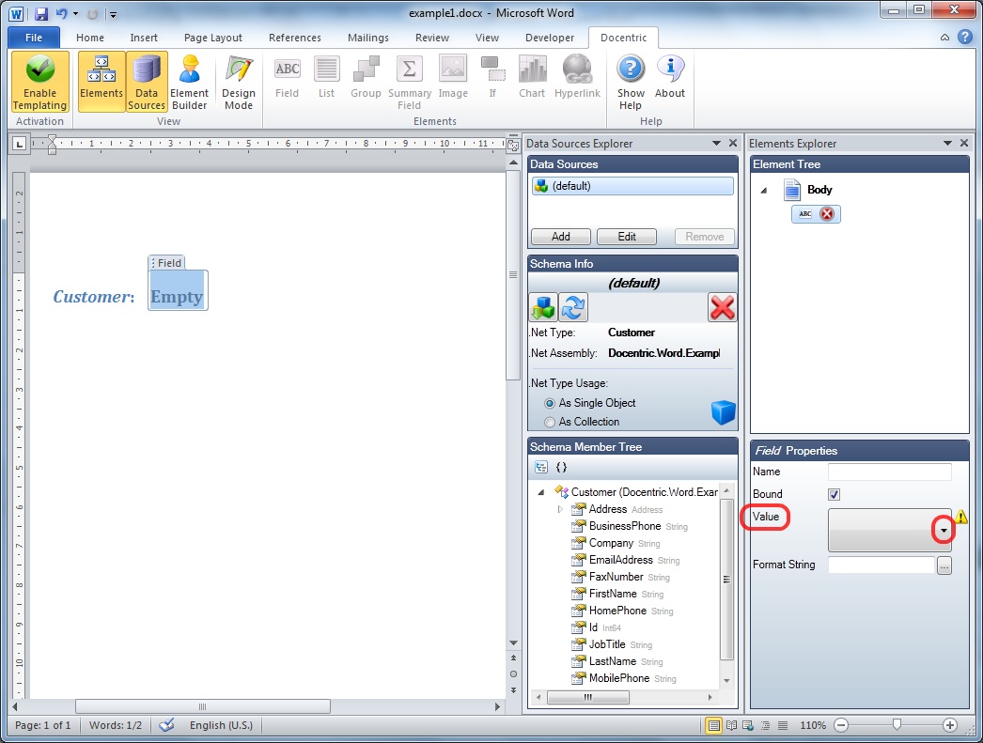Select the ABC field node in Element Tree
Image resolution: width=983 pixels, height=743 pixels.
coord(816,214)
